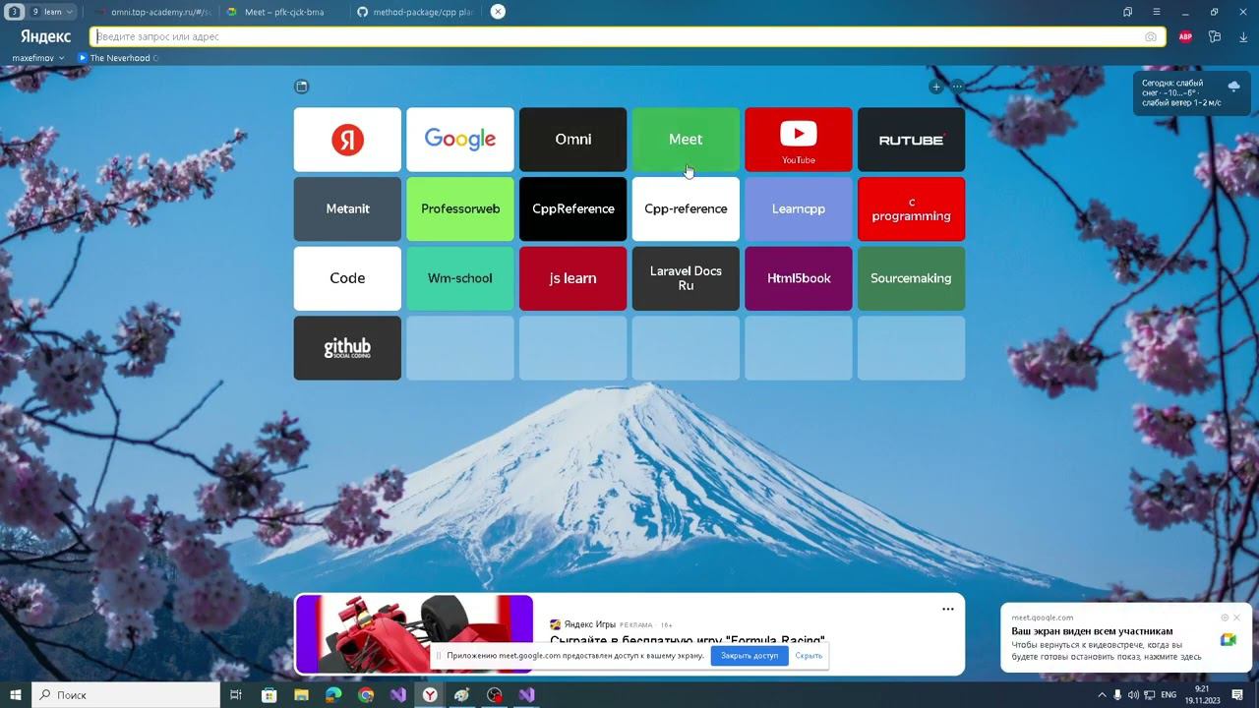Open the tableau three-dots options

pos(957,87)
